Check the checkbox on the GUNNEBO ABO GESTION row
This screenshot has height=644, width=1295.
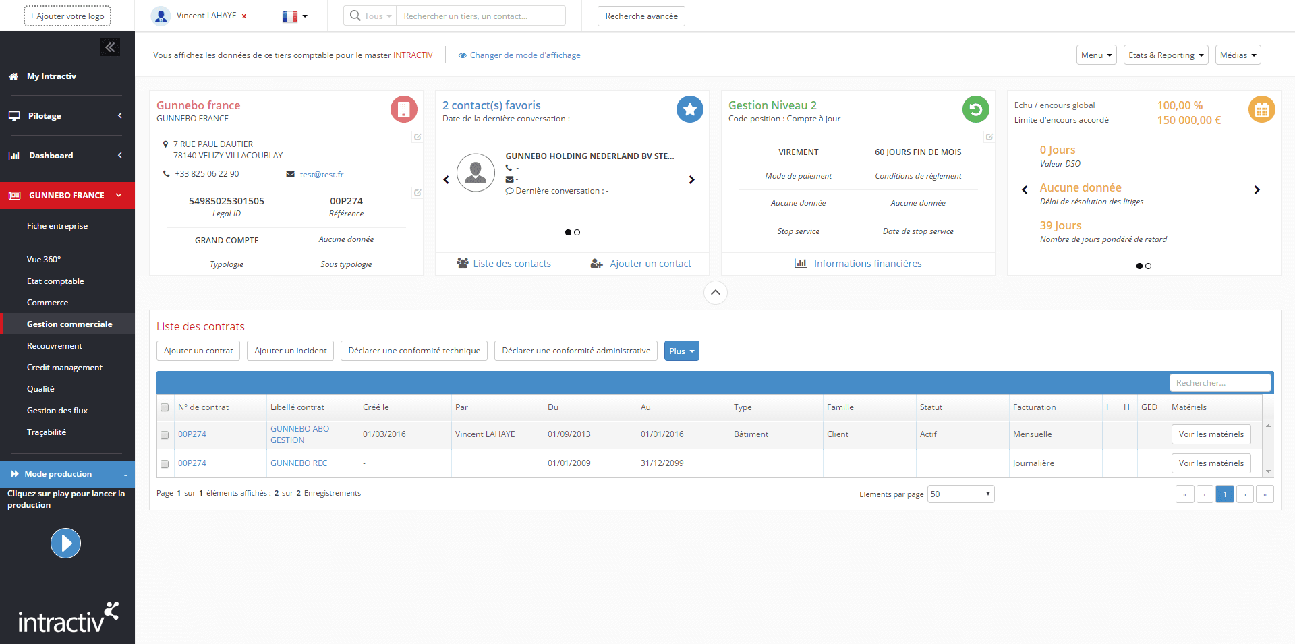click(165, 435)
